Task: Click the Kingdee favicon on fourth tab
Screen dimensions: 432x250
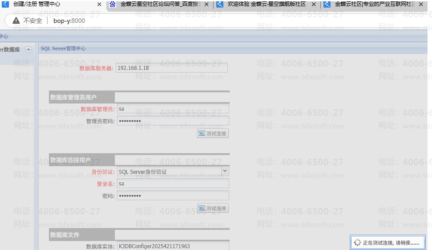Action: pyautogui.click(x=327, y=4)
